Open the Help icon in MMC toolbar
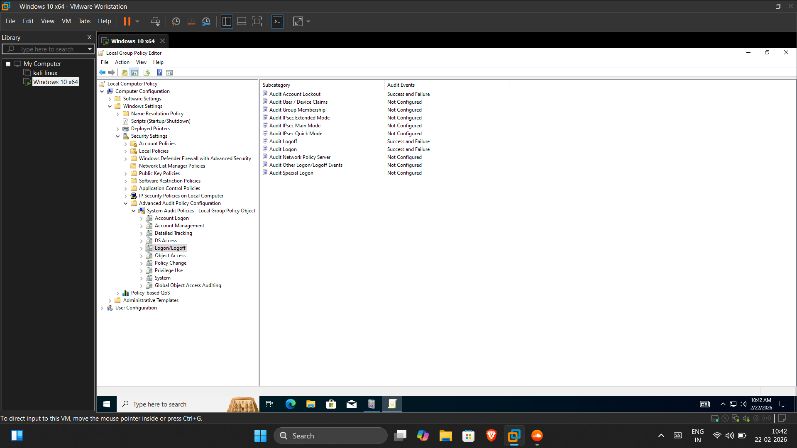Viewport: 797px width, 448px height. coord(159,73)
